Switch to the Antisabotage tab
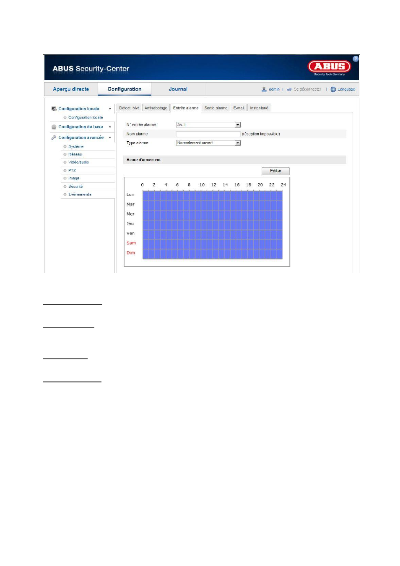Image resolution: width=400 pixels, height=566 pixels. coord(156,108)
